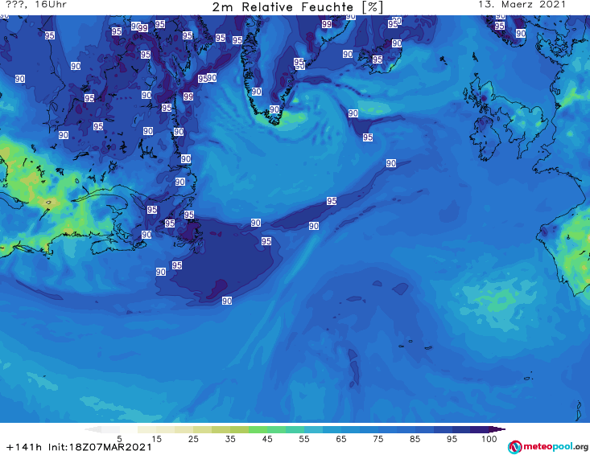Click the legend value '65'

[x=341, y=439]
